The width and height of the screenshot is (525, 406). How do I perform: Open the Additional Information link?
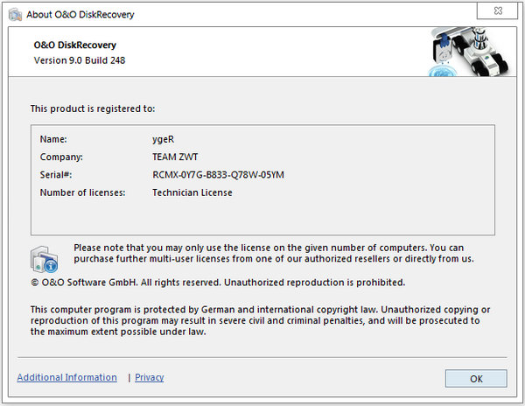click(x=66, y=377)
